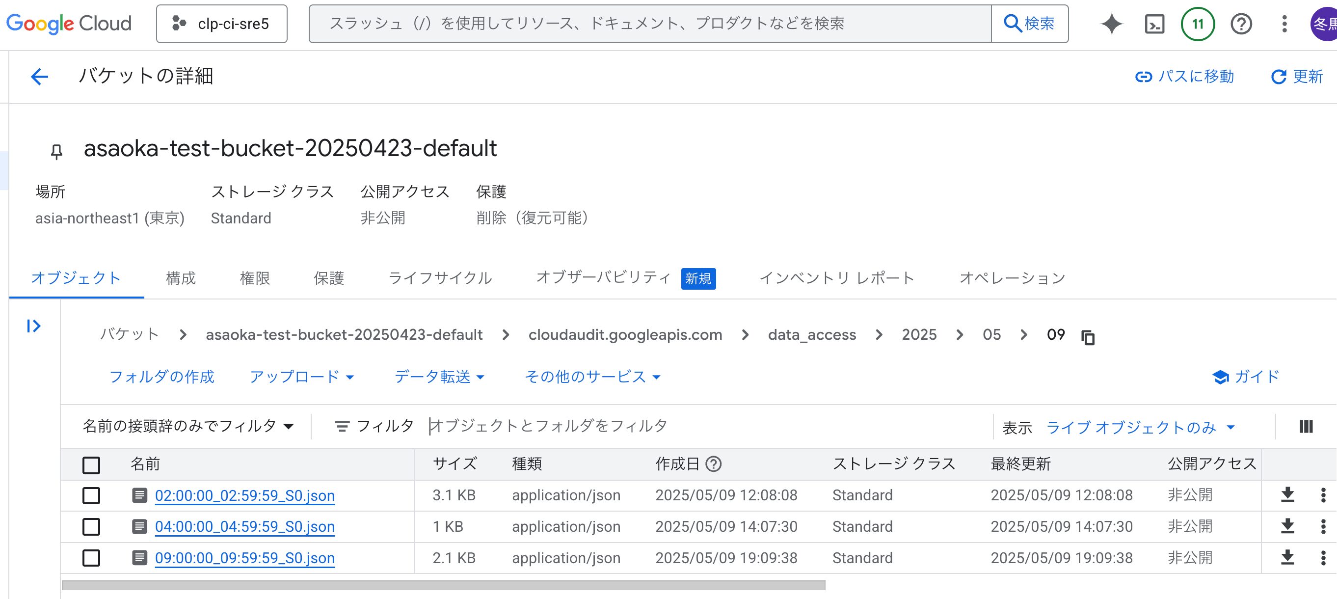Go to data_access breadcrumb folder
This screenshot has width=1337, height=599.
(x=812, y=334)
